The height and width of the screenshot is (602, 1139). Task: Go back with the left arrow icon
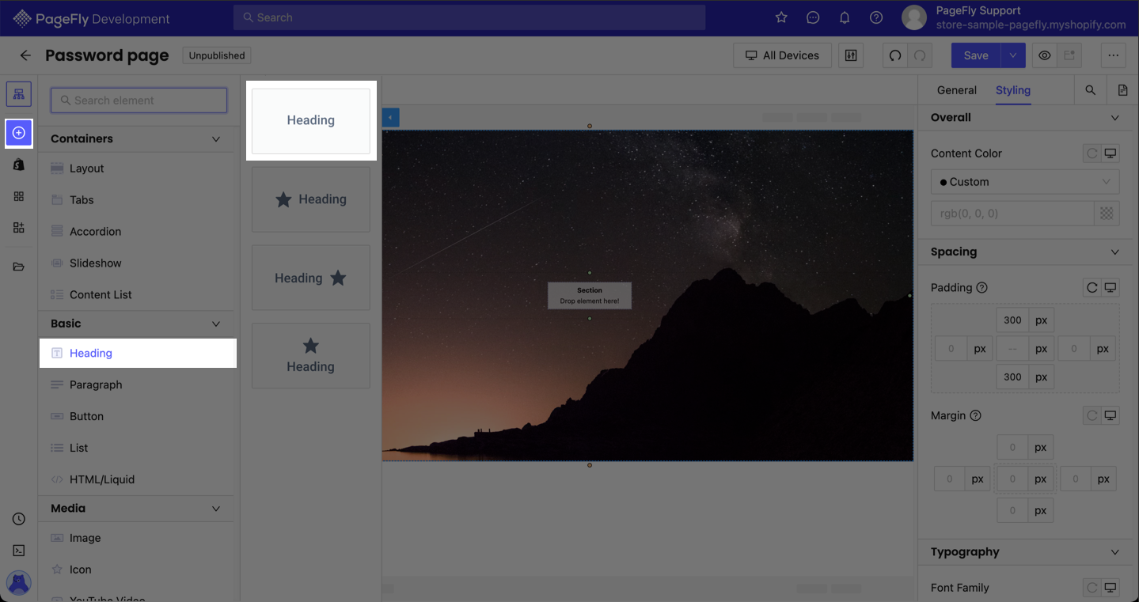(25, 55)
